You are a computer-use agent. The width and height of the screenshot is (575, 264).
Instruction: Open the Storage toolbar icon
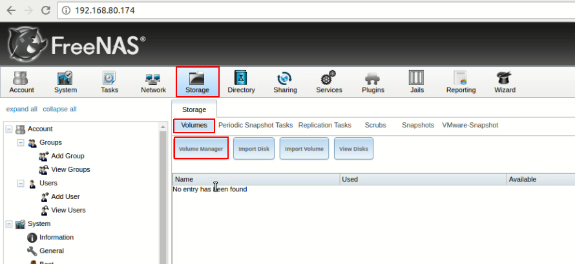point(197,82)
